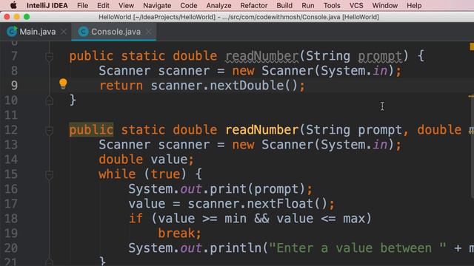The image size is (474, 266).
Task: Click the yellow inspection status indicator top-right
Action: [472, 47]
